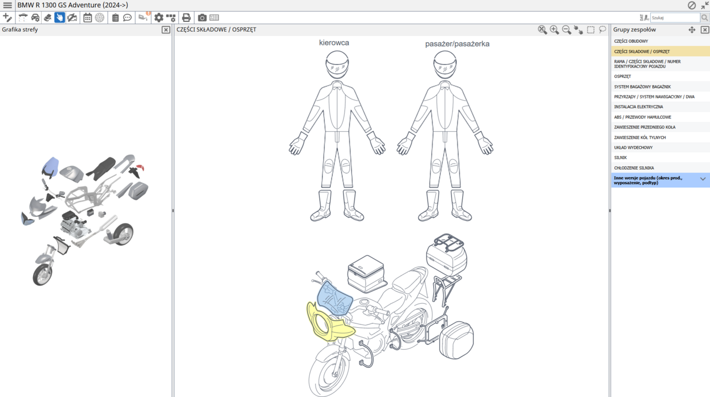The image size is (710, 397).
Task: Open the SILNIK group entry
Action: [620, 158]
